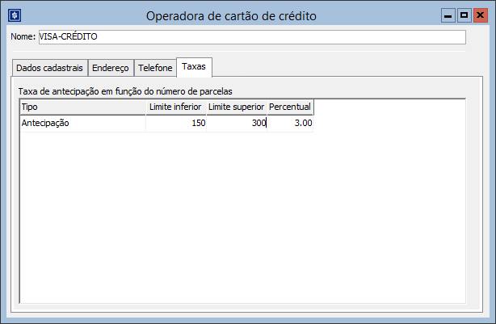Switch to the Dados cadastrais tab
Viewport: 496px width, 324px height.
tap(50, 68)
